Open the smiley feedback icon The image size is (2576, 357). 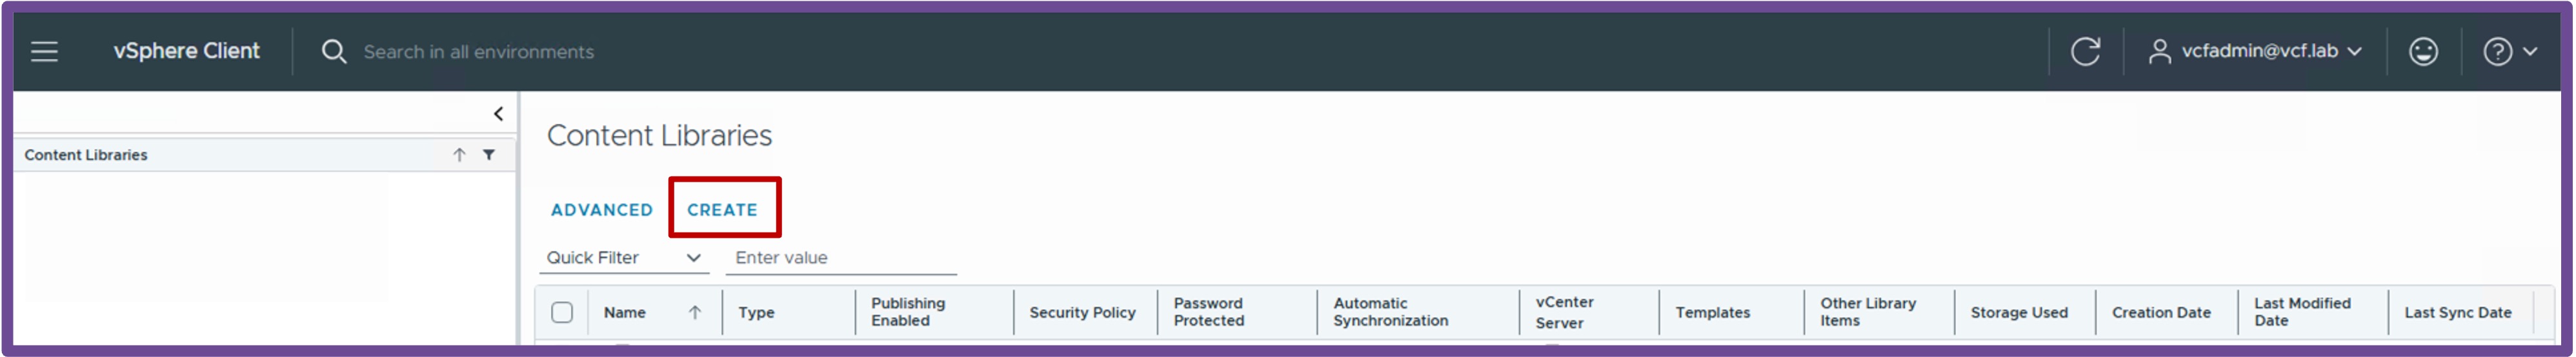[x=2423, y=51]
